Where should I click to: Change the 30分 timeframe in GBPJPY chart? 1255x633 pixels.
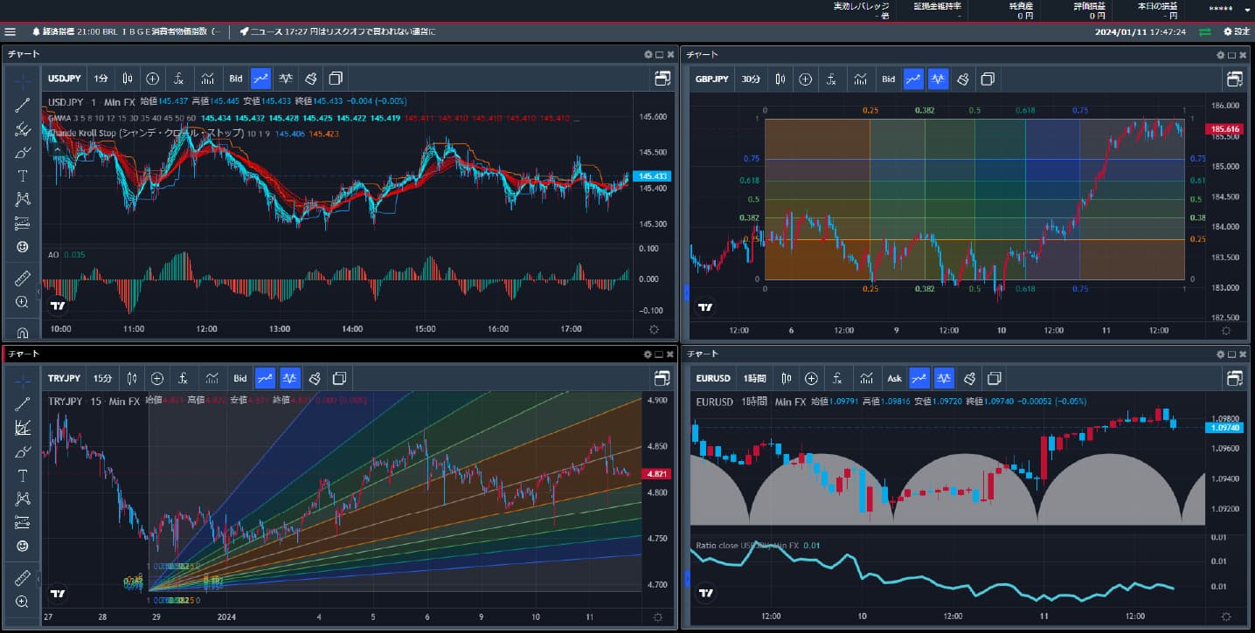[x=751, y=79]
